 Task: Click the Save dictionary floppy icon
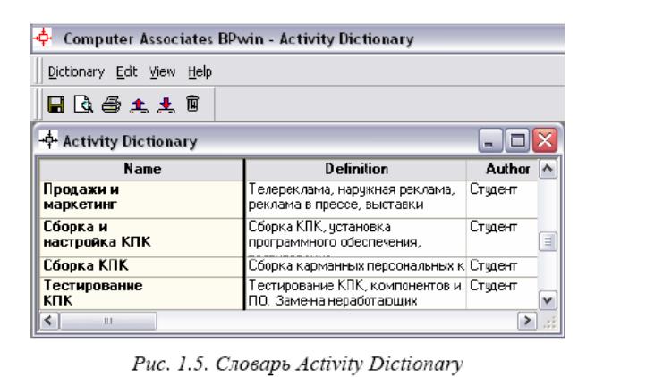pyautogui.click(x=56, y=105)
